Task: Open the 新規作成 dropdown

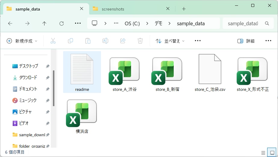Action: pyautogui.click(x=22, y=41)
